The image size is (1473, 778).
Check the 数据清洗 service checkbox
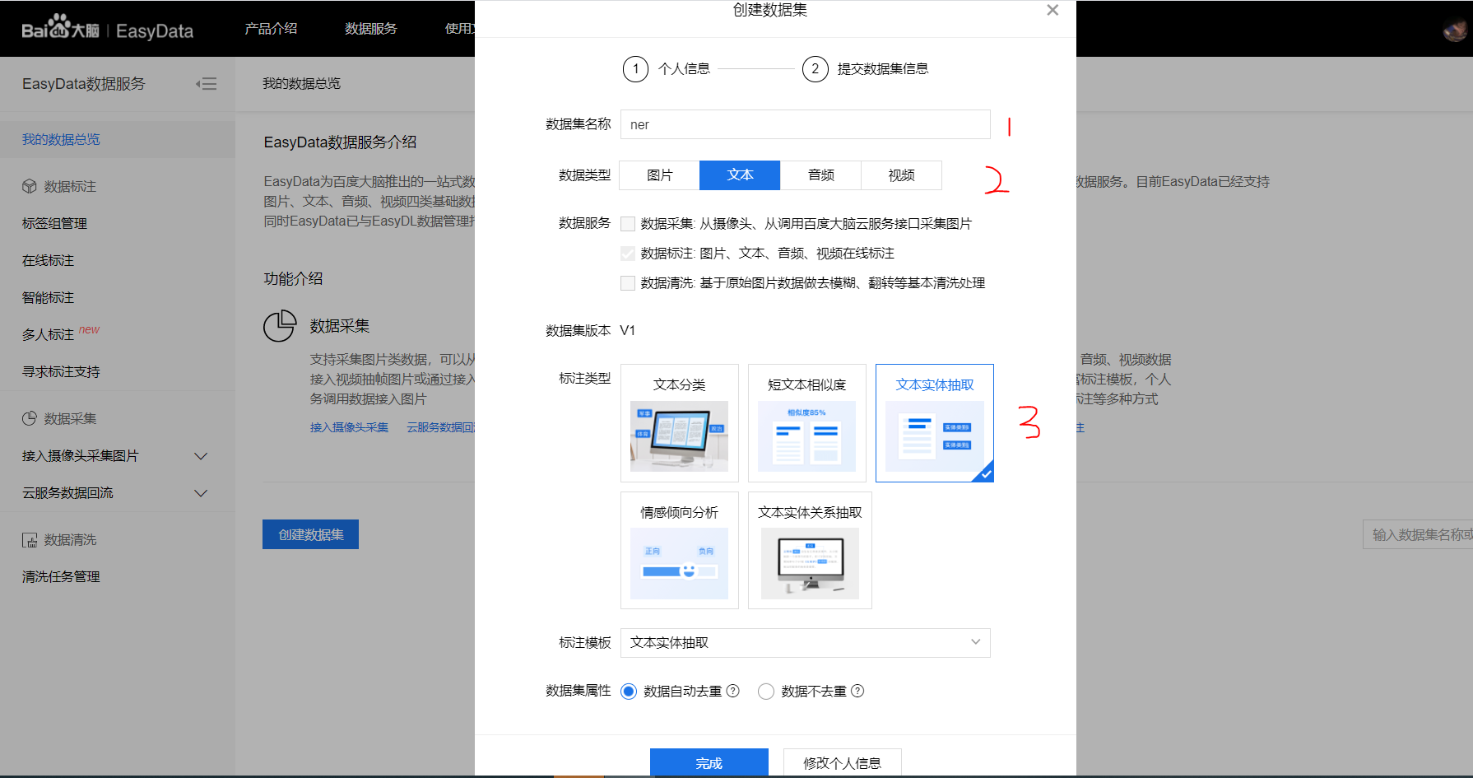(x=628, y=283)
